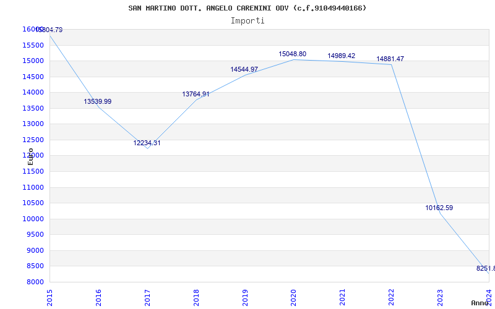Click the 2016 x-axis label

pyautogui.click(x=98, y=297)
